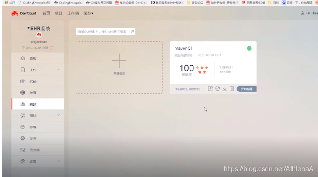Click the 新建任务 label
Viewport: 318px width, 177px height.
tap(119, 74)
